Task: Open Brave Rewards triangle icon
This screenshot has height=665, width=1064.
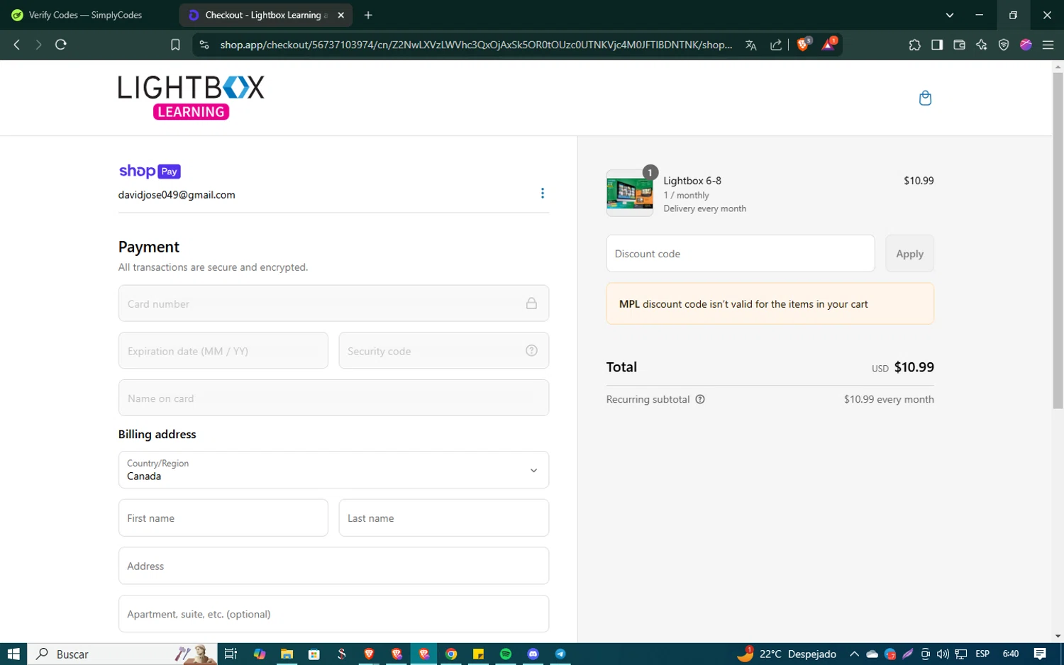Action: (829, 44)
